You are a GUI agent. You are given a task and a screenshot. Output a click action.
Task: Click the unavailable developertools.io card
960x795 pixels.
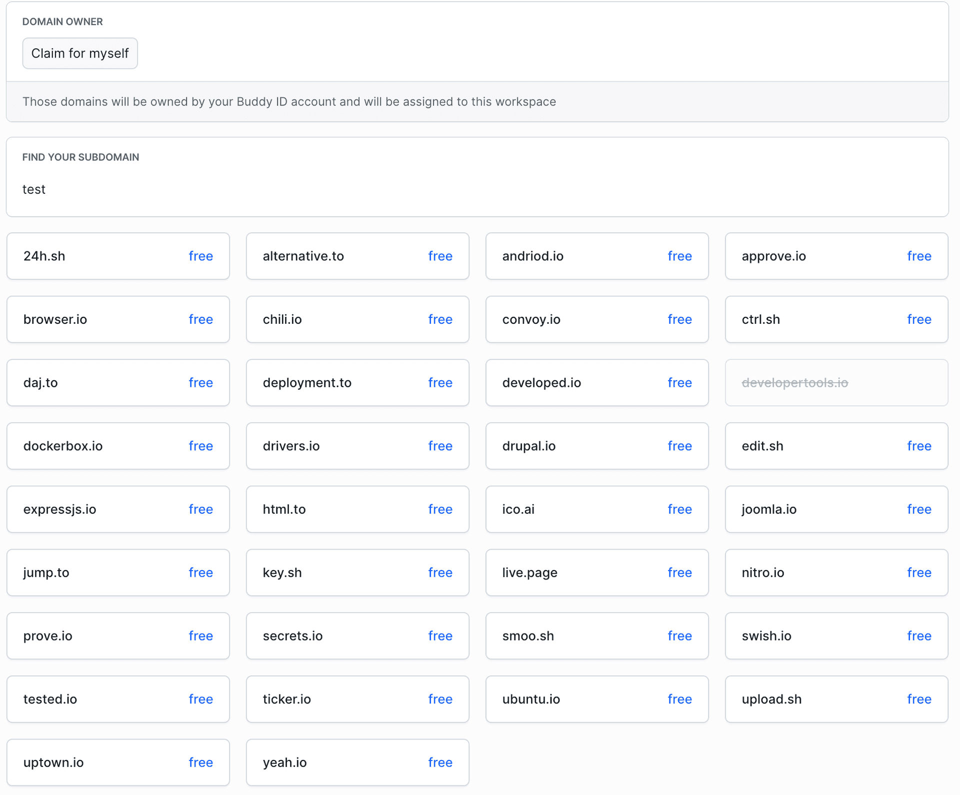click(x=836, y=383)
